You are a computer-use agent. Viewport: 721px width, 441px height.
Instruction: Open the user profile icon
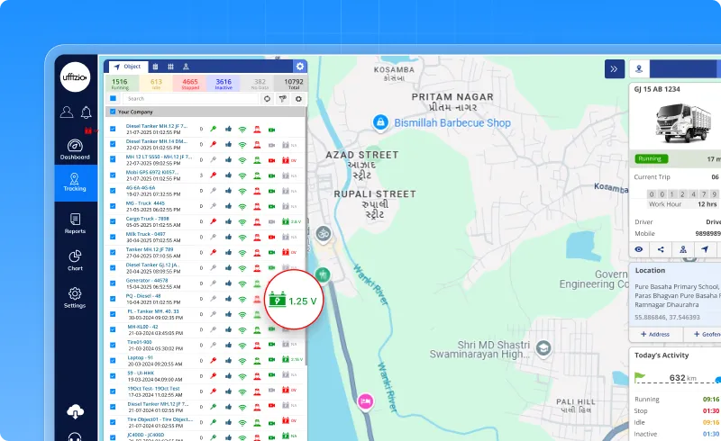point(66,112)
